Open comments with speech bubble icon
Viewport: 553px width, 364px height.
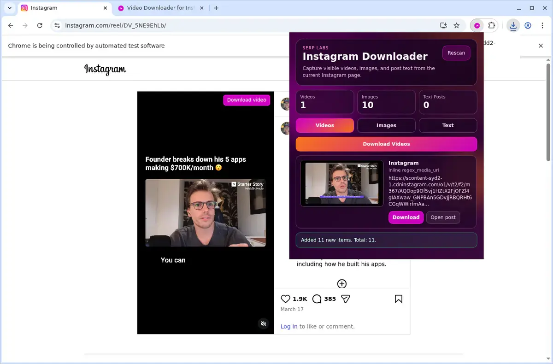[x=317, y=299]
